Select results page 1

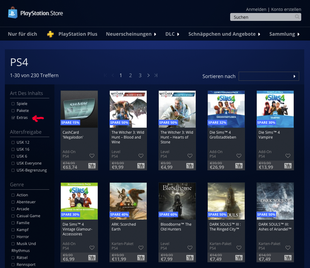pyautogui.click(x=121, y=75)
